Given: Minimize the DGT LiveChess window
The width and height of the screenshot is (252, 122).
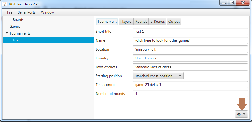Looking at the screenshot, I should pos(223,3).
